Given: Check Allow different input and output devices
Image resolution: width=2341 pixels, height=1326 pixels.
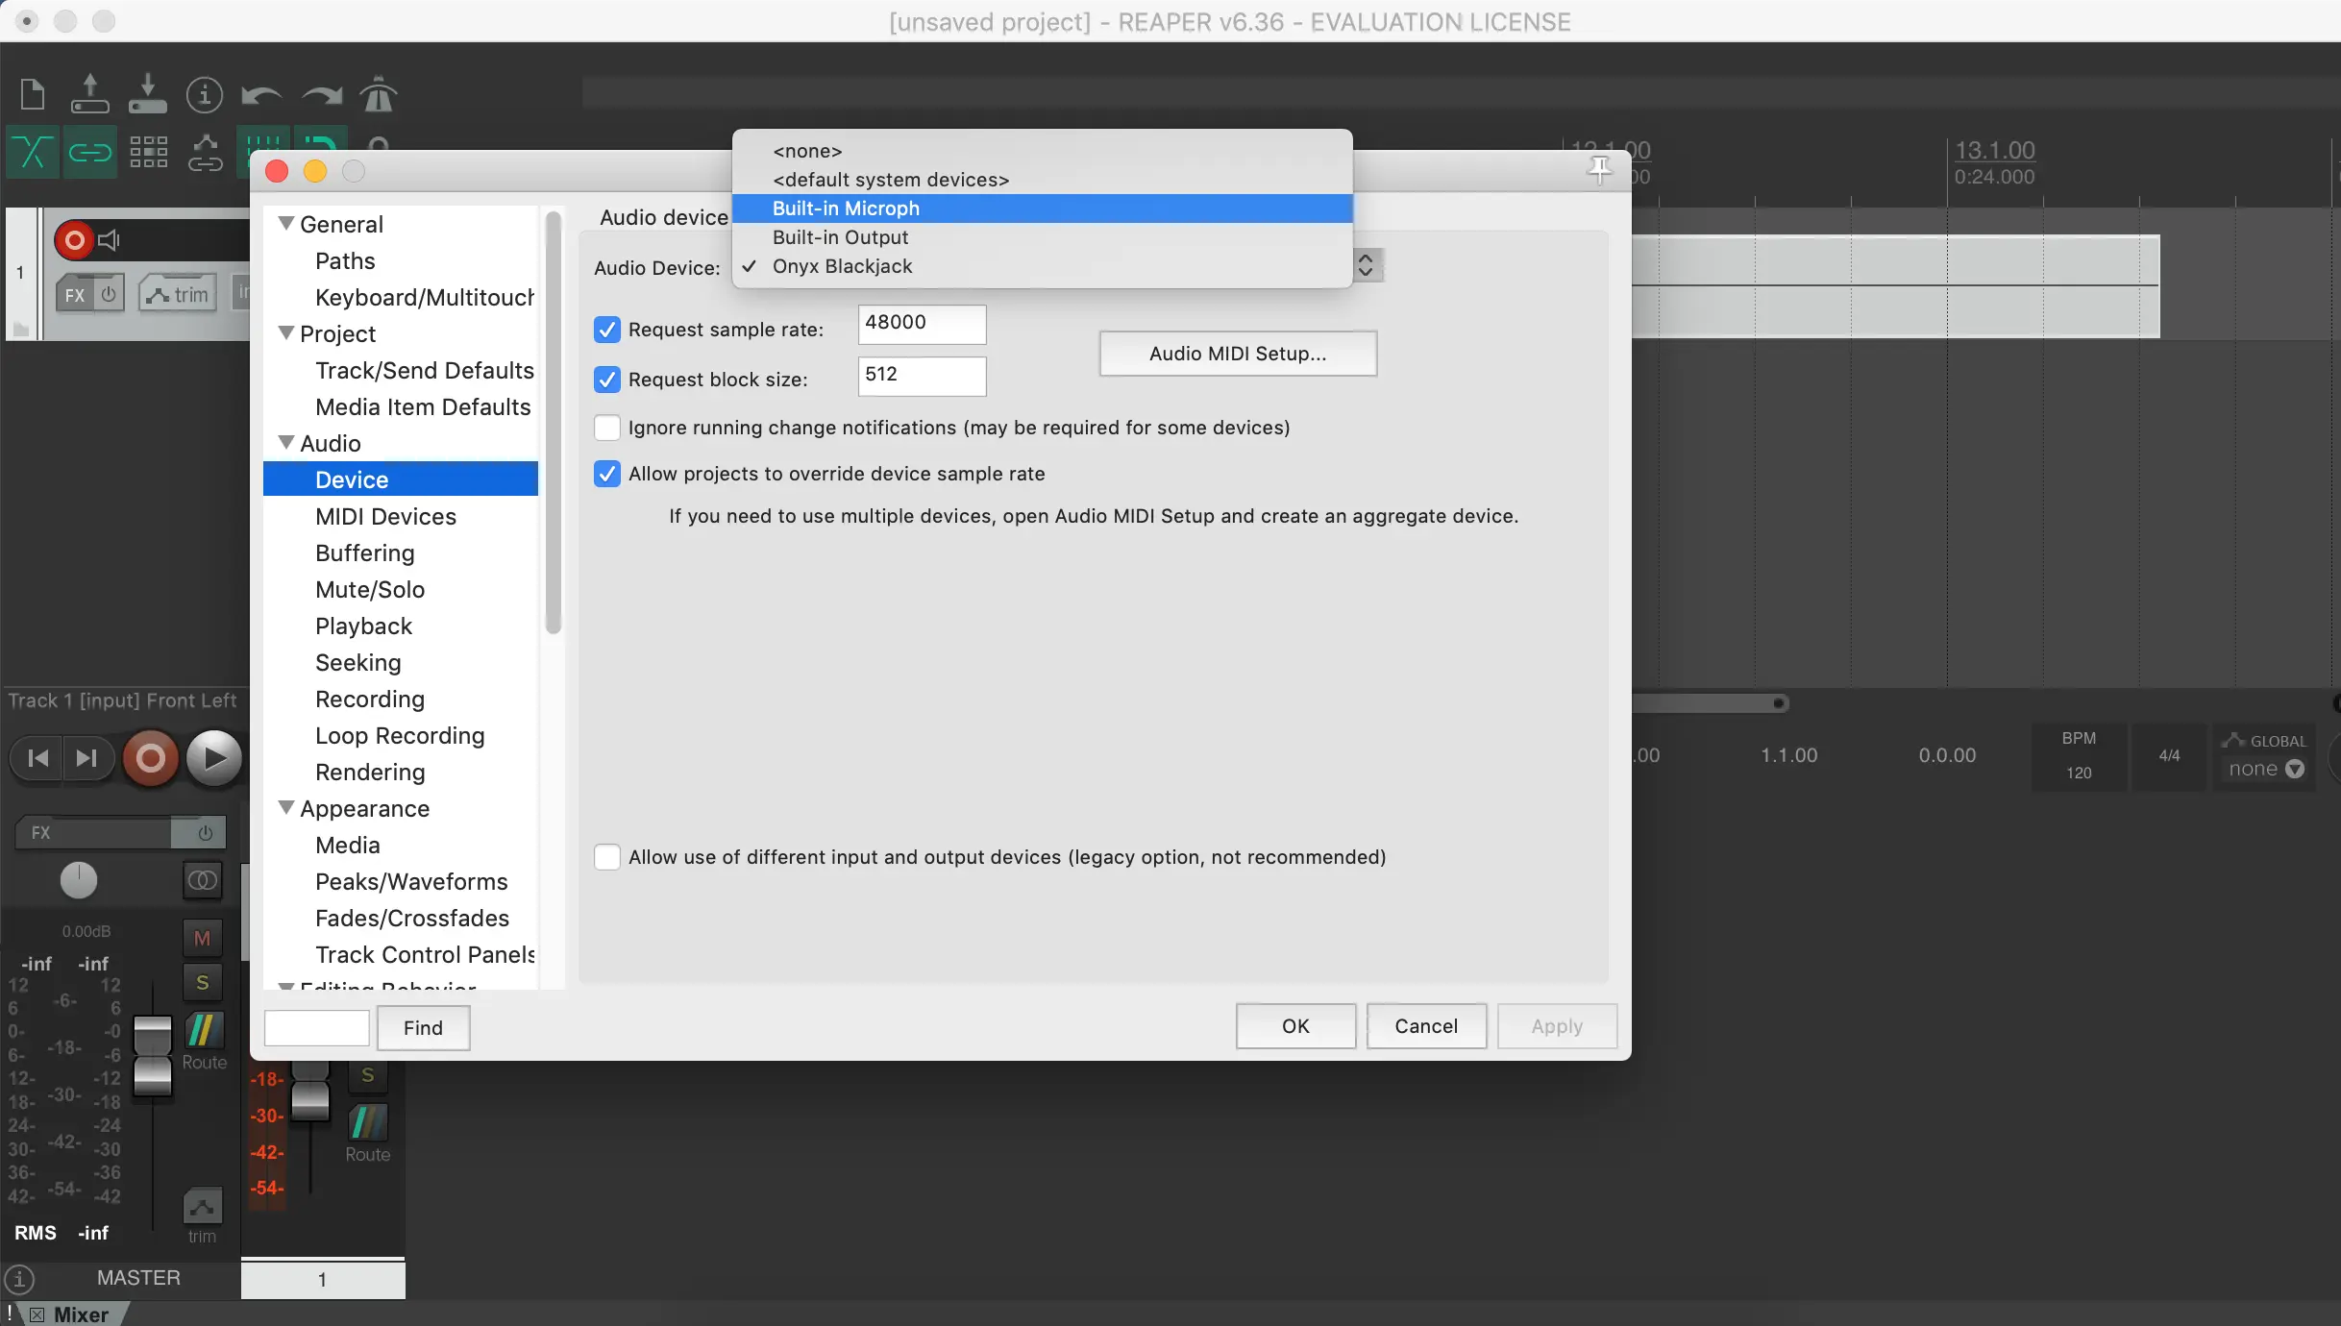Looking at the screenshot, I should (607, 857).
